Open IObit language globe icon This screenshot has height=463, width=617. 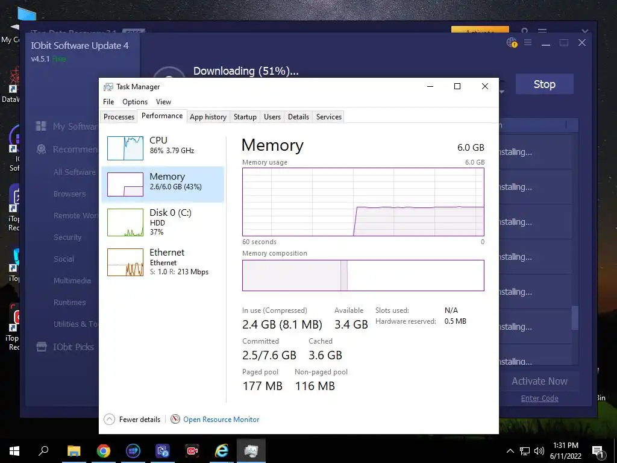coord(512,43)
